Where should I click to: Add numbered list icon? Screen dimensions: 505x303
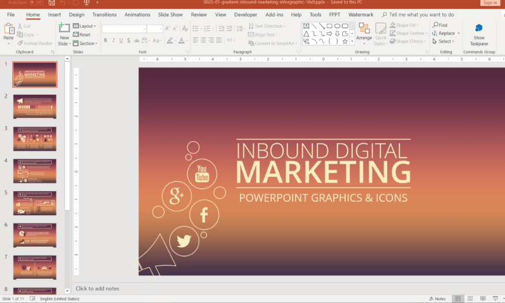coord(207,29)
